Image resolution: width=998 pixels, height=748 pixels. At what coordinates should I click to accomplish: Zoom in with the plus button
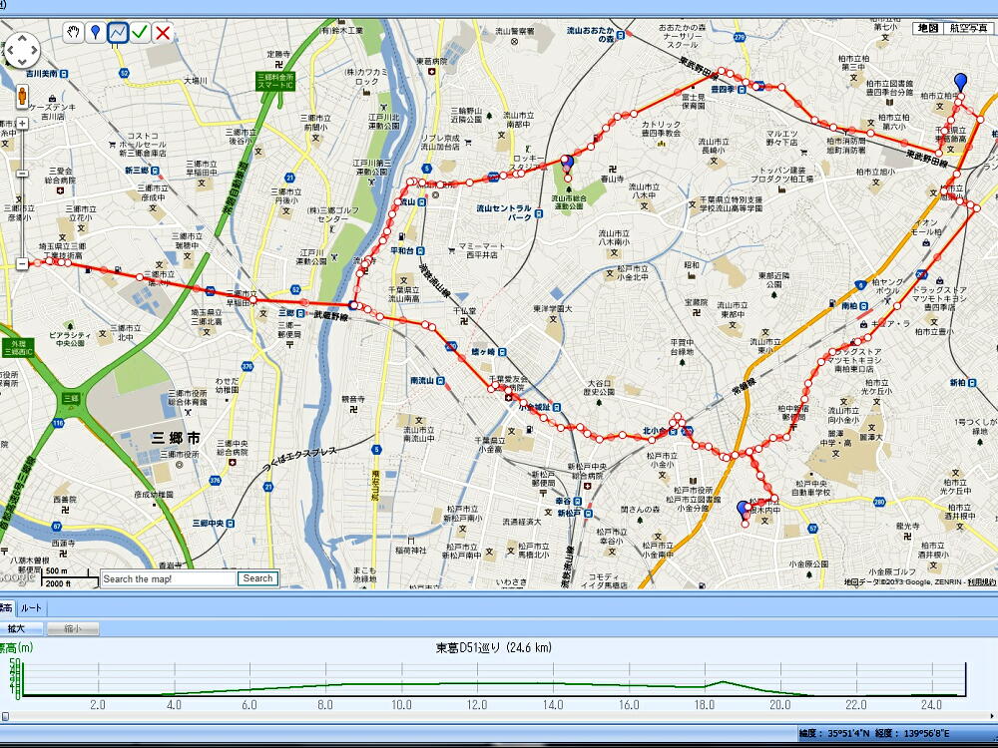click(x=22, y=124)
